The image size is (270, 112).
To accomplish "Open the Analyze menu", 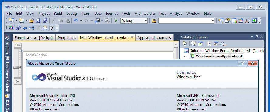I will pyautogui.click(x=176, y=14).
